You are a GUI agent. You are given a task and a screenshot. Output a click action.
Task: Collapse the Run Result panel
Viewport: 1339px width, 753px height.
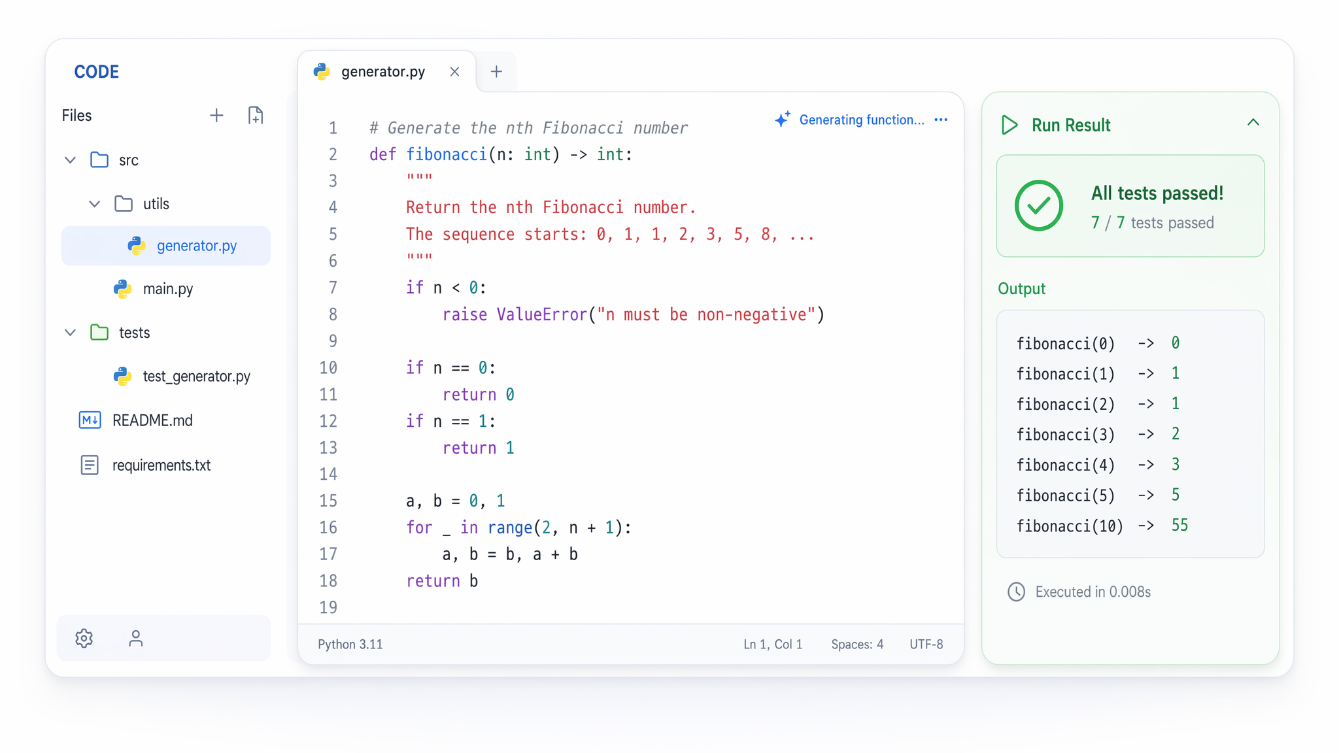(1253, 123)
